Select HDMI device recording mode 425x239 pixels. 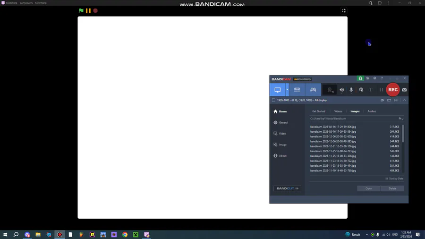coord(297,90)
